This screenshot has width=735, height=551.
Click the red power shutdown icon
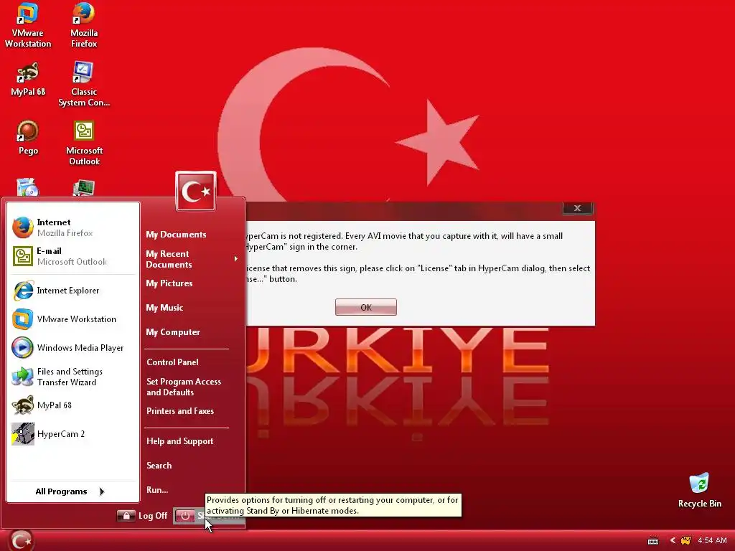pyautogui.click(x=185, y=516)
